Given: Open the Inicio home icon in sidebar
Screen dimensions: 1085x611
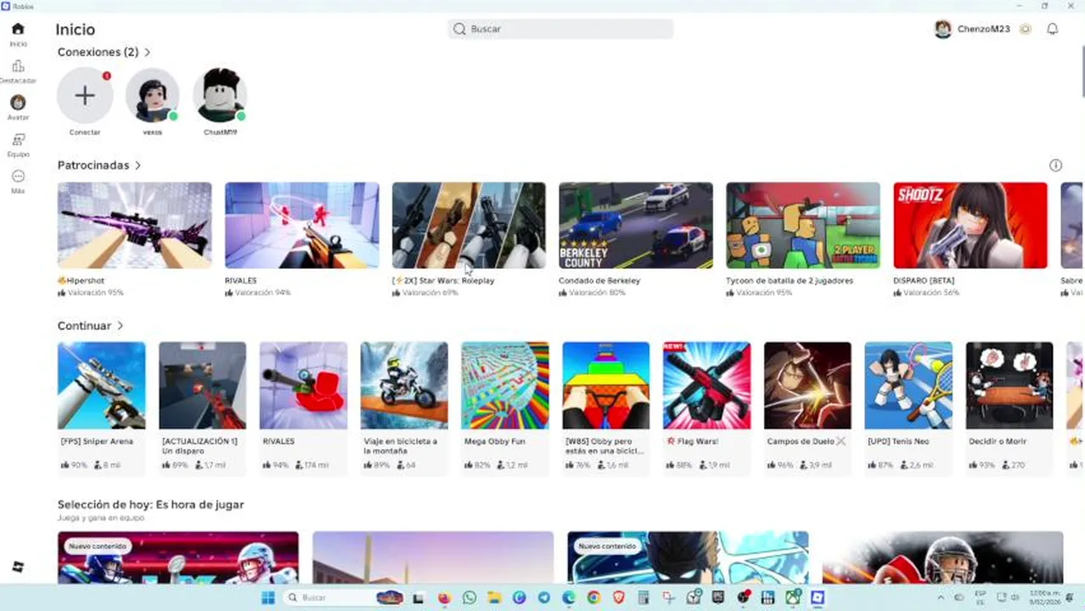Looking at the screenshot, I should click(18, 29).
